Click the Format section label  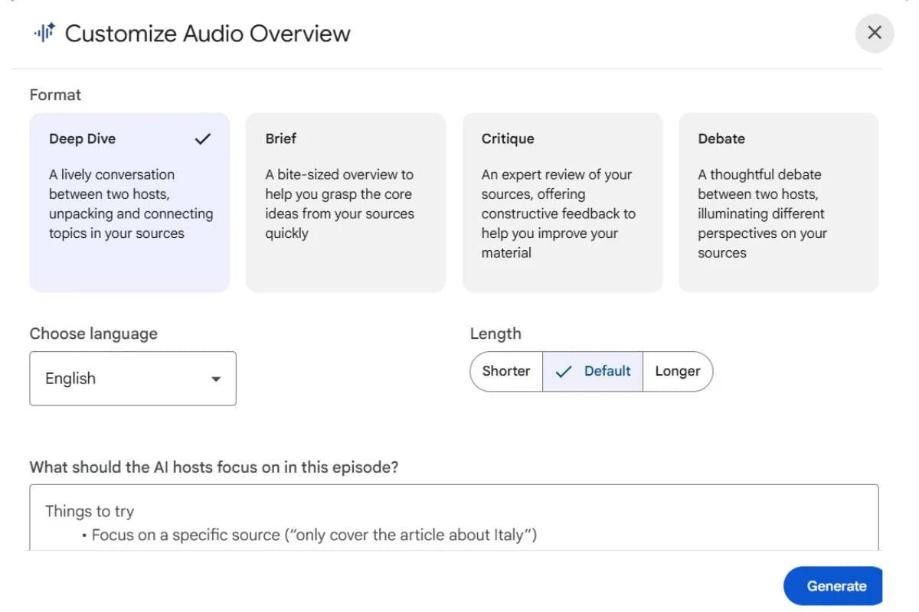pos(55,95)
